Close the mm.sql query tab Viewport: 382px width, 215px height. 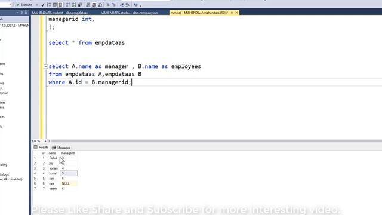[236, 13]
